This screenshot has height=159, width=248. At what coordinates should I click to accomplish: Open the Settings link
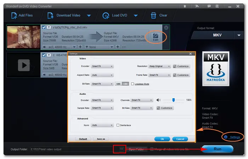click(235, 137)
